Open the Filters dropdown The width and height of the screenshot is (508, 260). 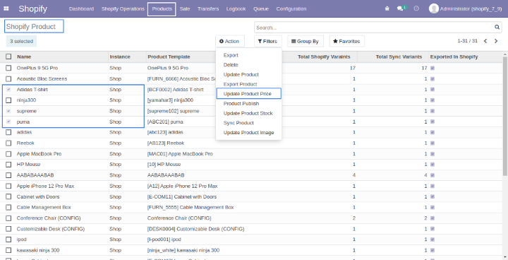[x=267, y=41]
